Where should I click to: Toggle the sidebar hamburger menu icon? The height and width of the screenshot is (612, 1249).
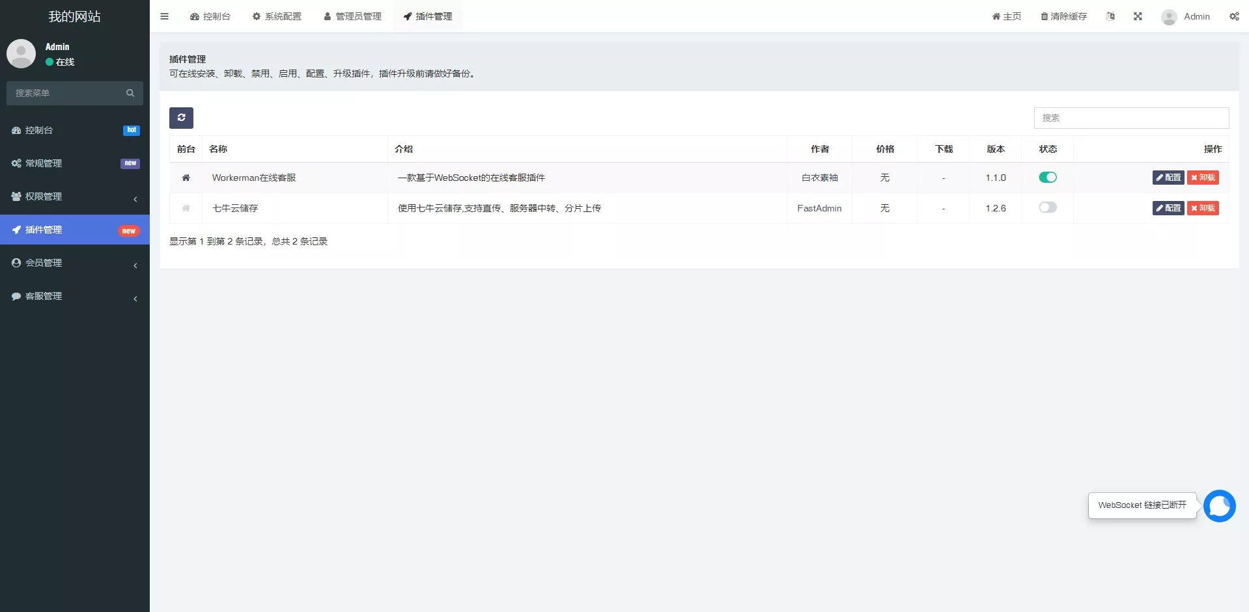165,16
